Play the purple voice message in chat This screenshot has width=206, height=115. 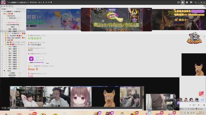[x=31, y=59]
